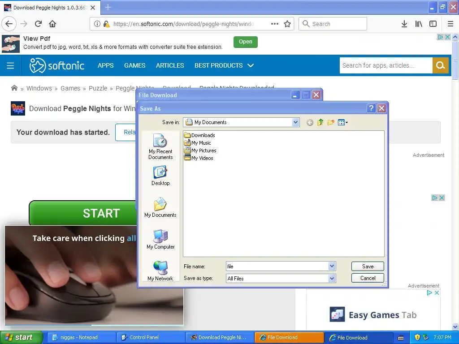The image size is (459, 344).
Task: Click the page scrollbar down arrow
Action: click(x=455, y=327)
